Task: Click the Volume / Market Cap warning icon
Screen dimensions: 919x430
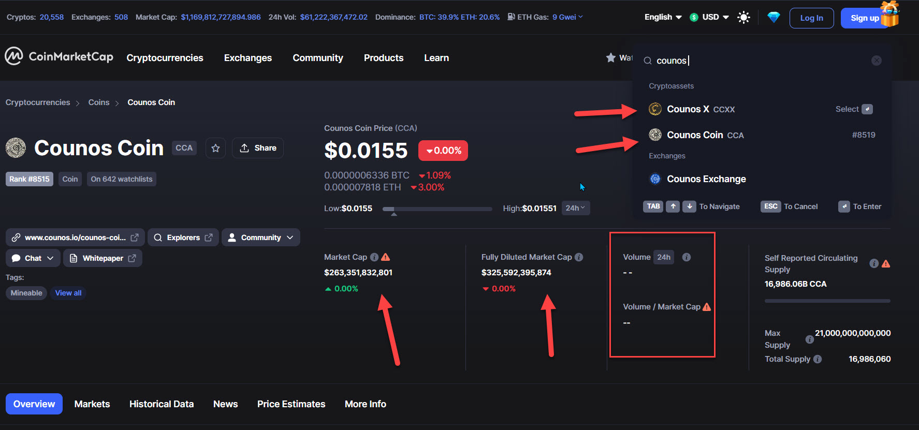Action: point(707,307)
